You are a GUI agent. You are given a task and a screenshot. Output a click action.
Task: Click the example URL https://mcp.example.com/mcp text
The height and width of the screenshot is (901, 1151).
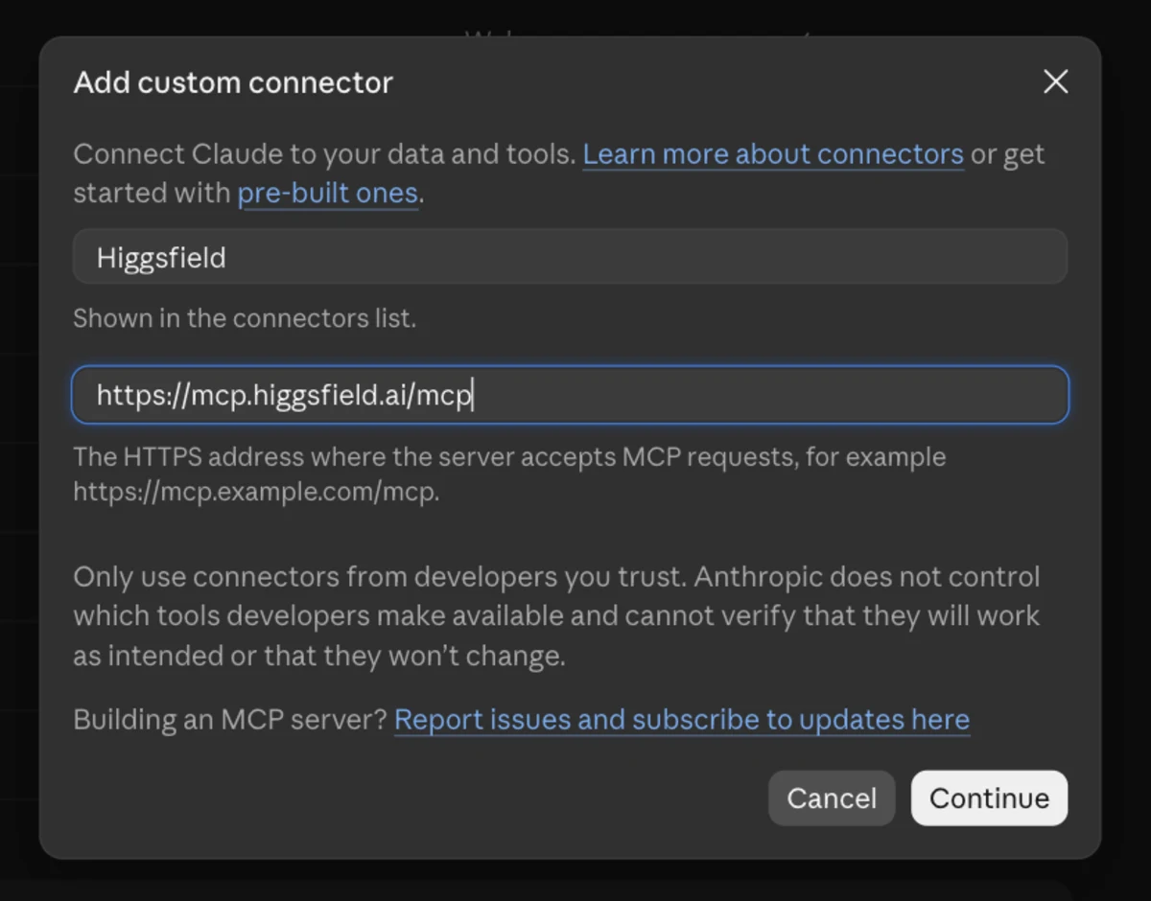pyautogui.click(x=255, y=493)
